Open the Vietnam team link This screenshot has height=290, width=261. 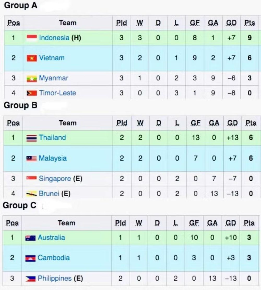tap(52, 58)
